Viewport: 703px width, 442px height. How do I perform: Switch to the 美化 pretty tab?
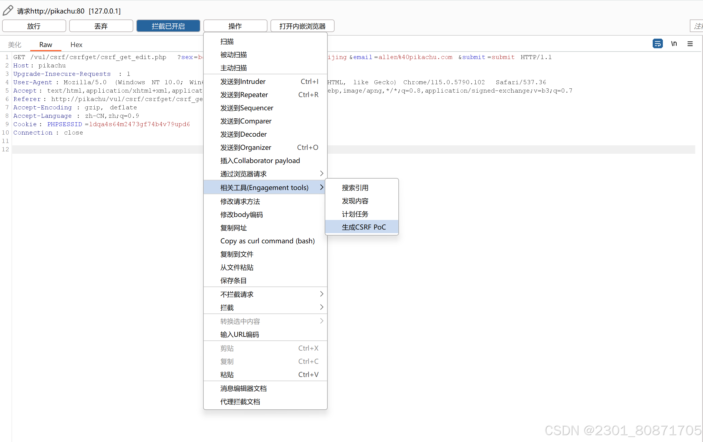(15, 45)
